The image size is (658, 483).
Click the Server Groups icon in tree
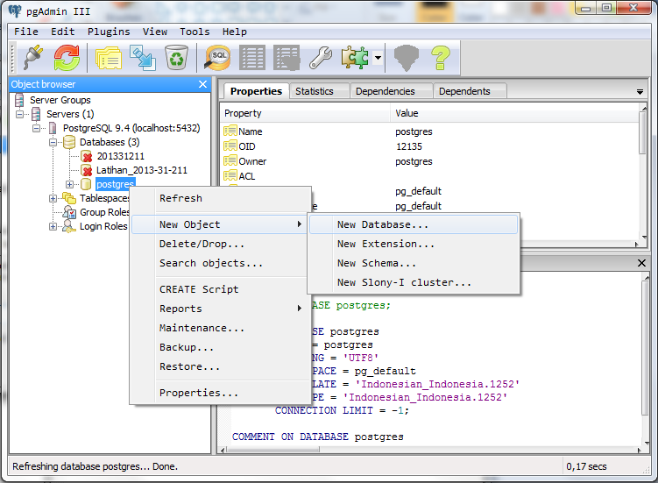coord(19,100)
